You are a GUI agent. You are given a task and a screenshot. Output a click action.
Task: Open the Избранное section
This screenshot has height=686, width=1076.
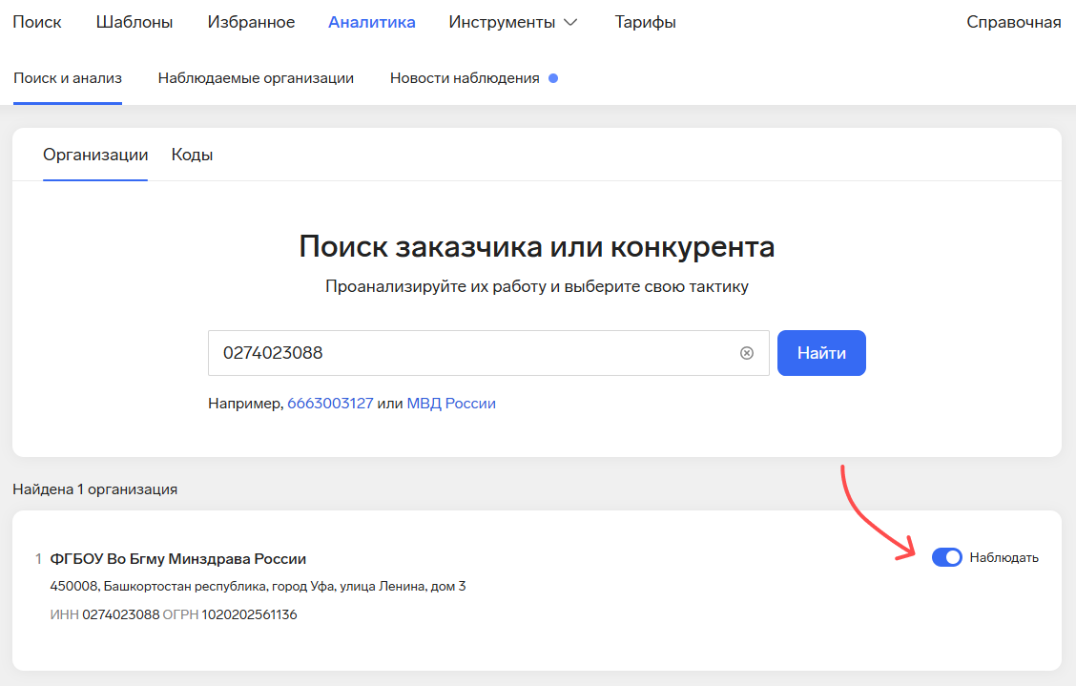(x=251, y=22)
